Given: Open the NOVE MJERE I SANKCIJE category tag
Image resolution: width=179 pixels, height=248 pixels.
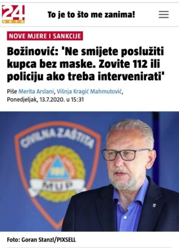Looking at the screenshot, I should [x=45, y=36].
